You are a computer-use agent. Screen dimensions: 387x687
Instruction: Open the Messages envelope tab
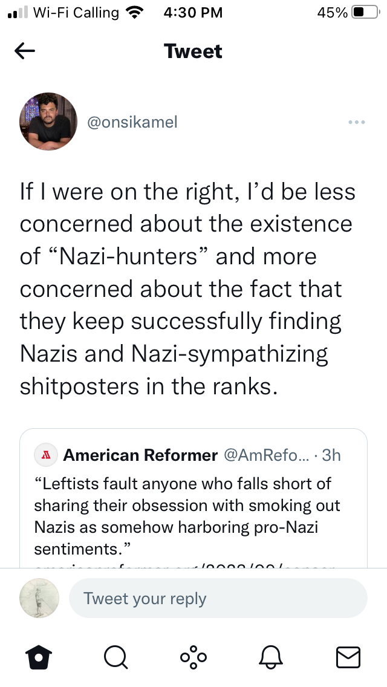[348, 657]
